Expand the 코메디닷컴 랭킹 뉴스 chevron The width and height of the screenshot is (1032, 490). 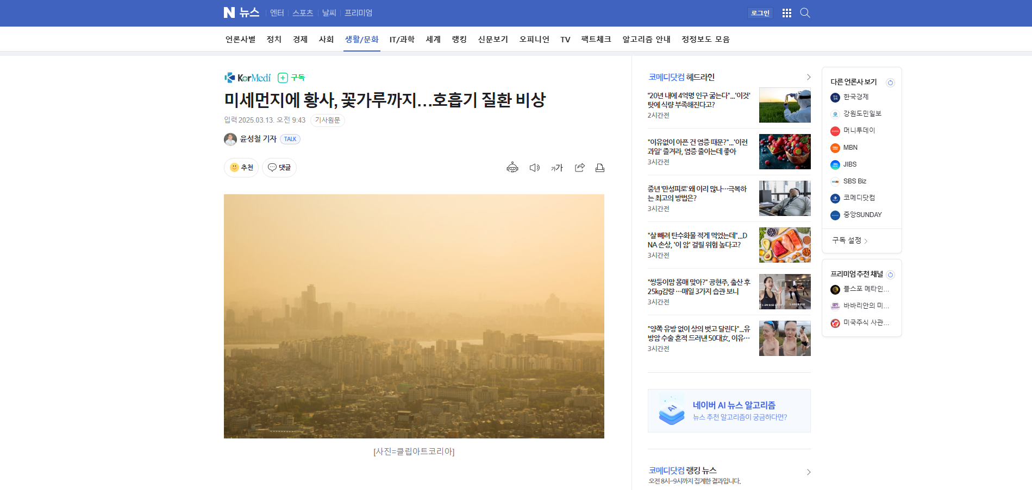809,472
